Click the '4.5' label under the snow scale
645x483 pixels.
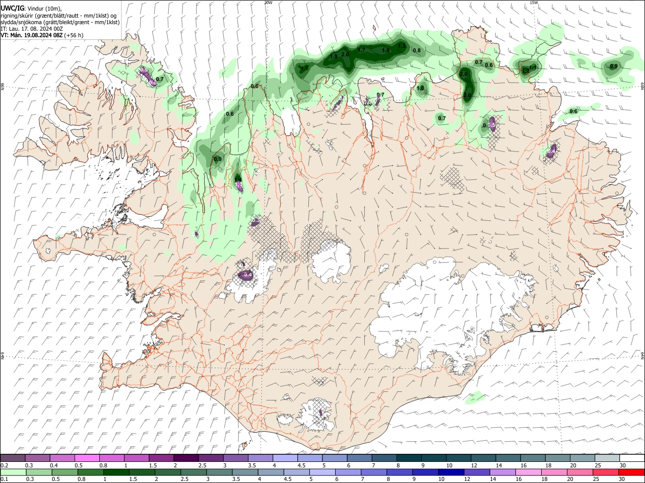301,465
